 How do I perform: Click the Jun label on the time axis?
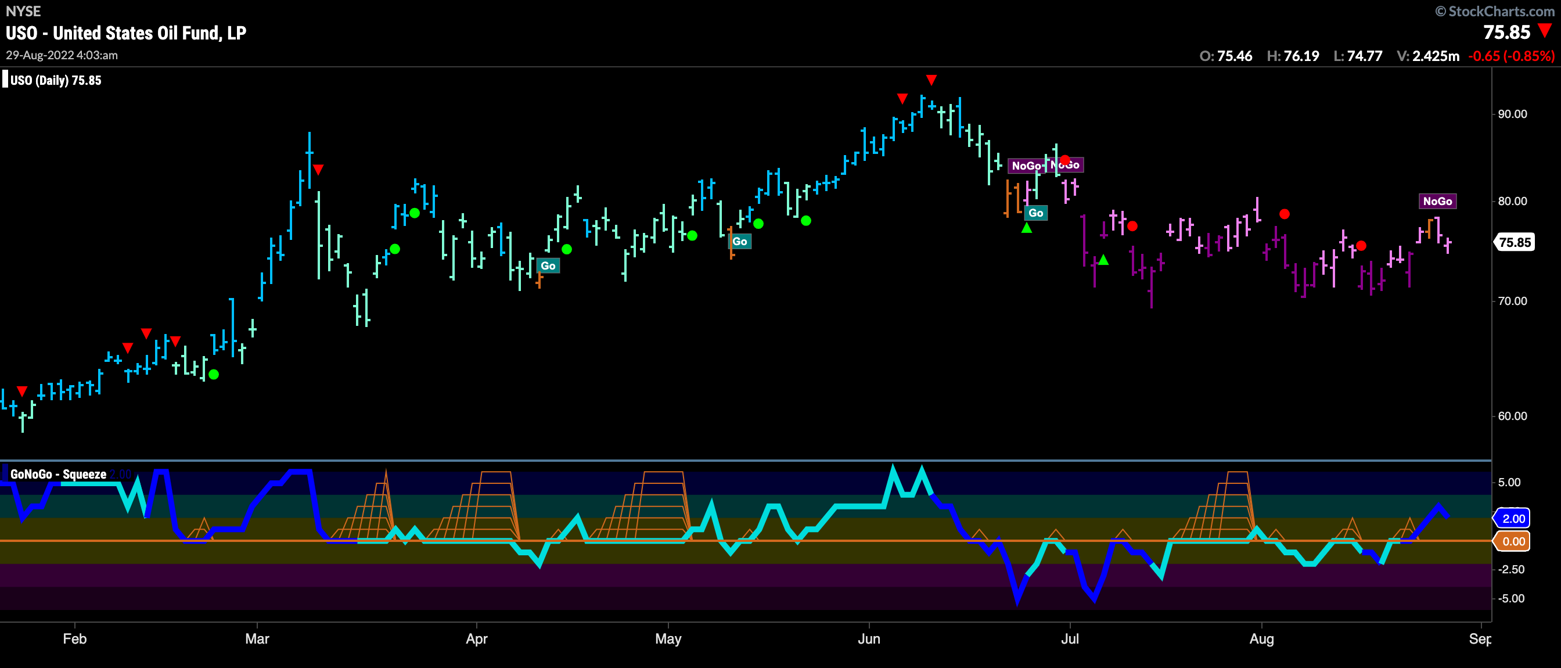point(869,638)
